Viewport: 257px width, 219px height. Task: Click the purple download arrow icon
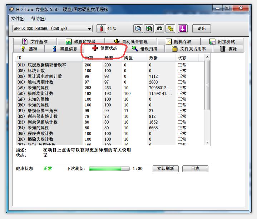click(x=183, y=29)
